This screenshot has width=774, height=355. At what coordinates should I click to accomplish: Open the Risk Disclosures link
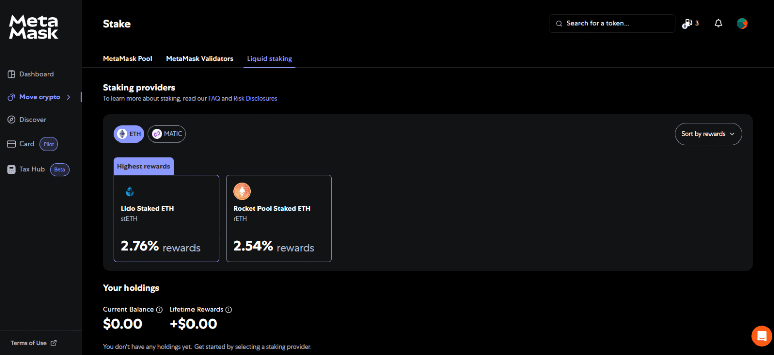255,99
